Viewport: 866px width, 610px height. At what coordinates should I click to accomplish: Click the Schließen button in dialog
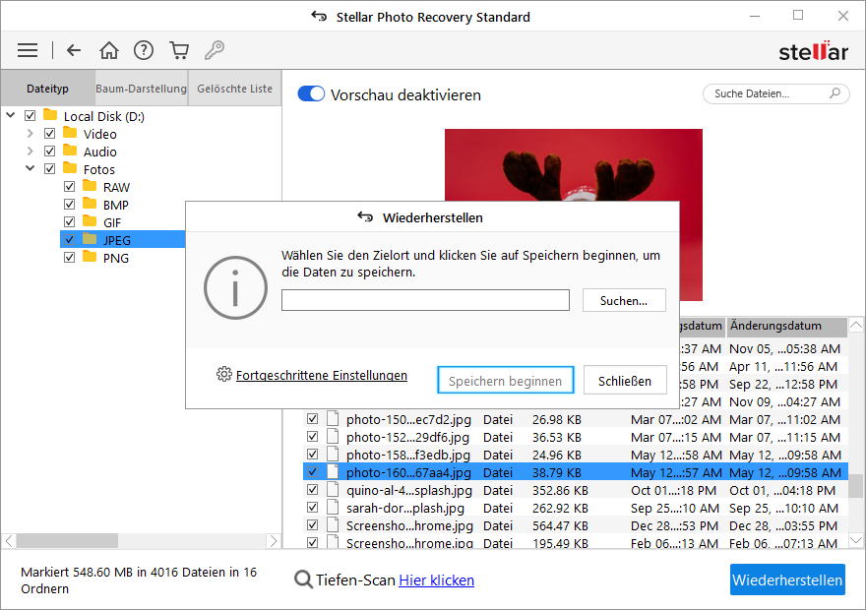[625, 381]
